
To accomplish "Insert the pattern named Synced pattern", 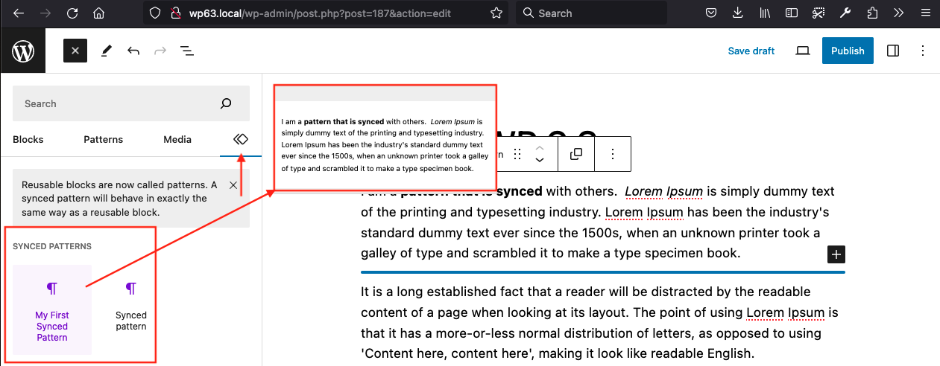I will coord(131,309).
